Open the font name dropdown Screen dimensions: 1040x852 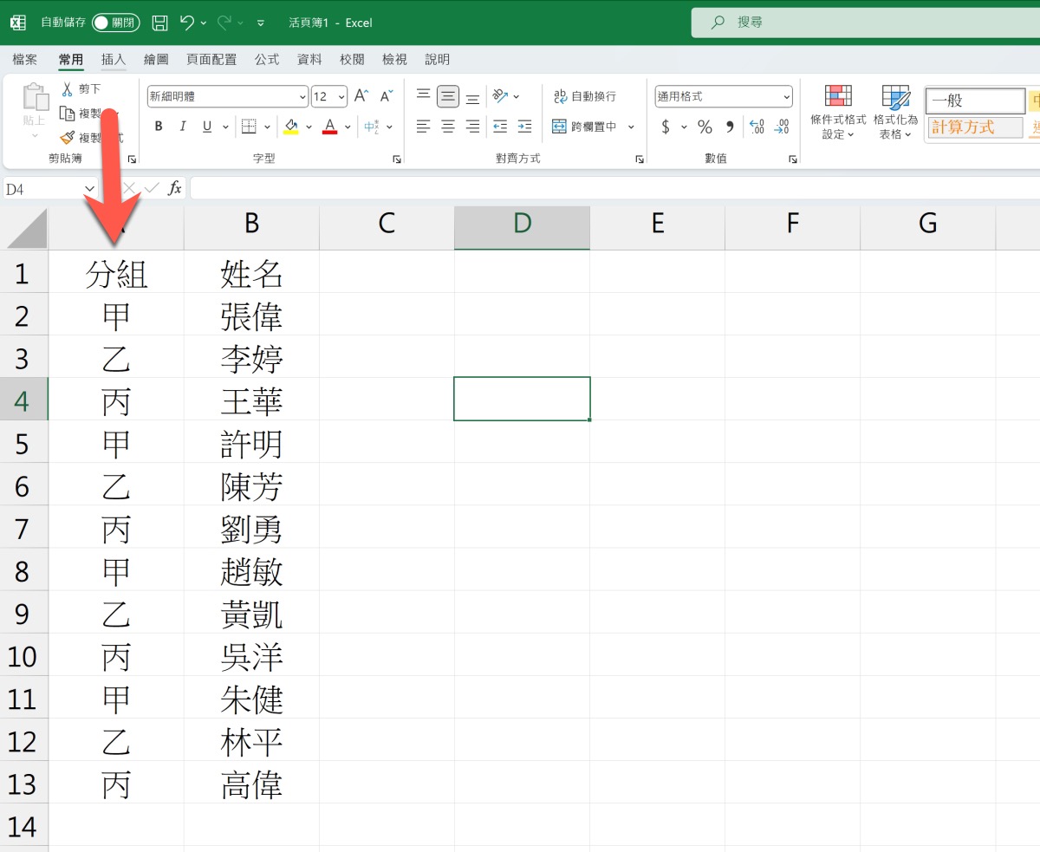(302, 96)
